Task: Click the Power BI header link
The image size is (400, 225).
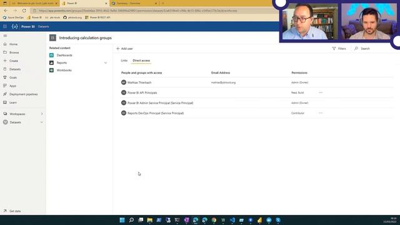Action: pos(28,26)
